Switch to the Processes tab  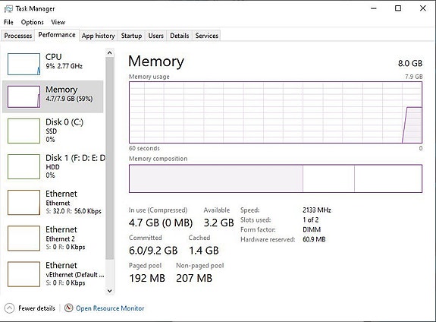click(x=18, y=36)
